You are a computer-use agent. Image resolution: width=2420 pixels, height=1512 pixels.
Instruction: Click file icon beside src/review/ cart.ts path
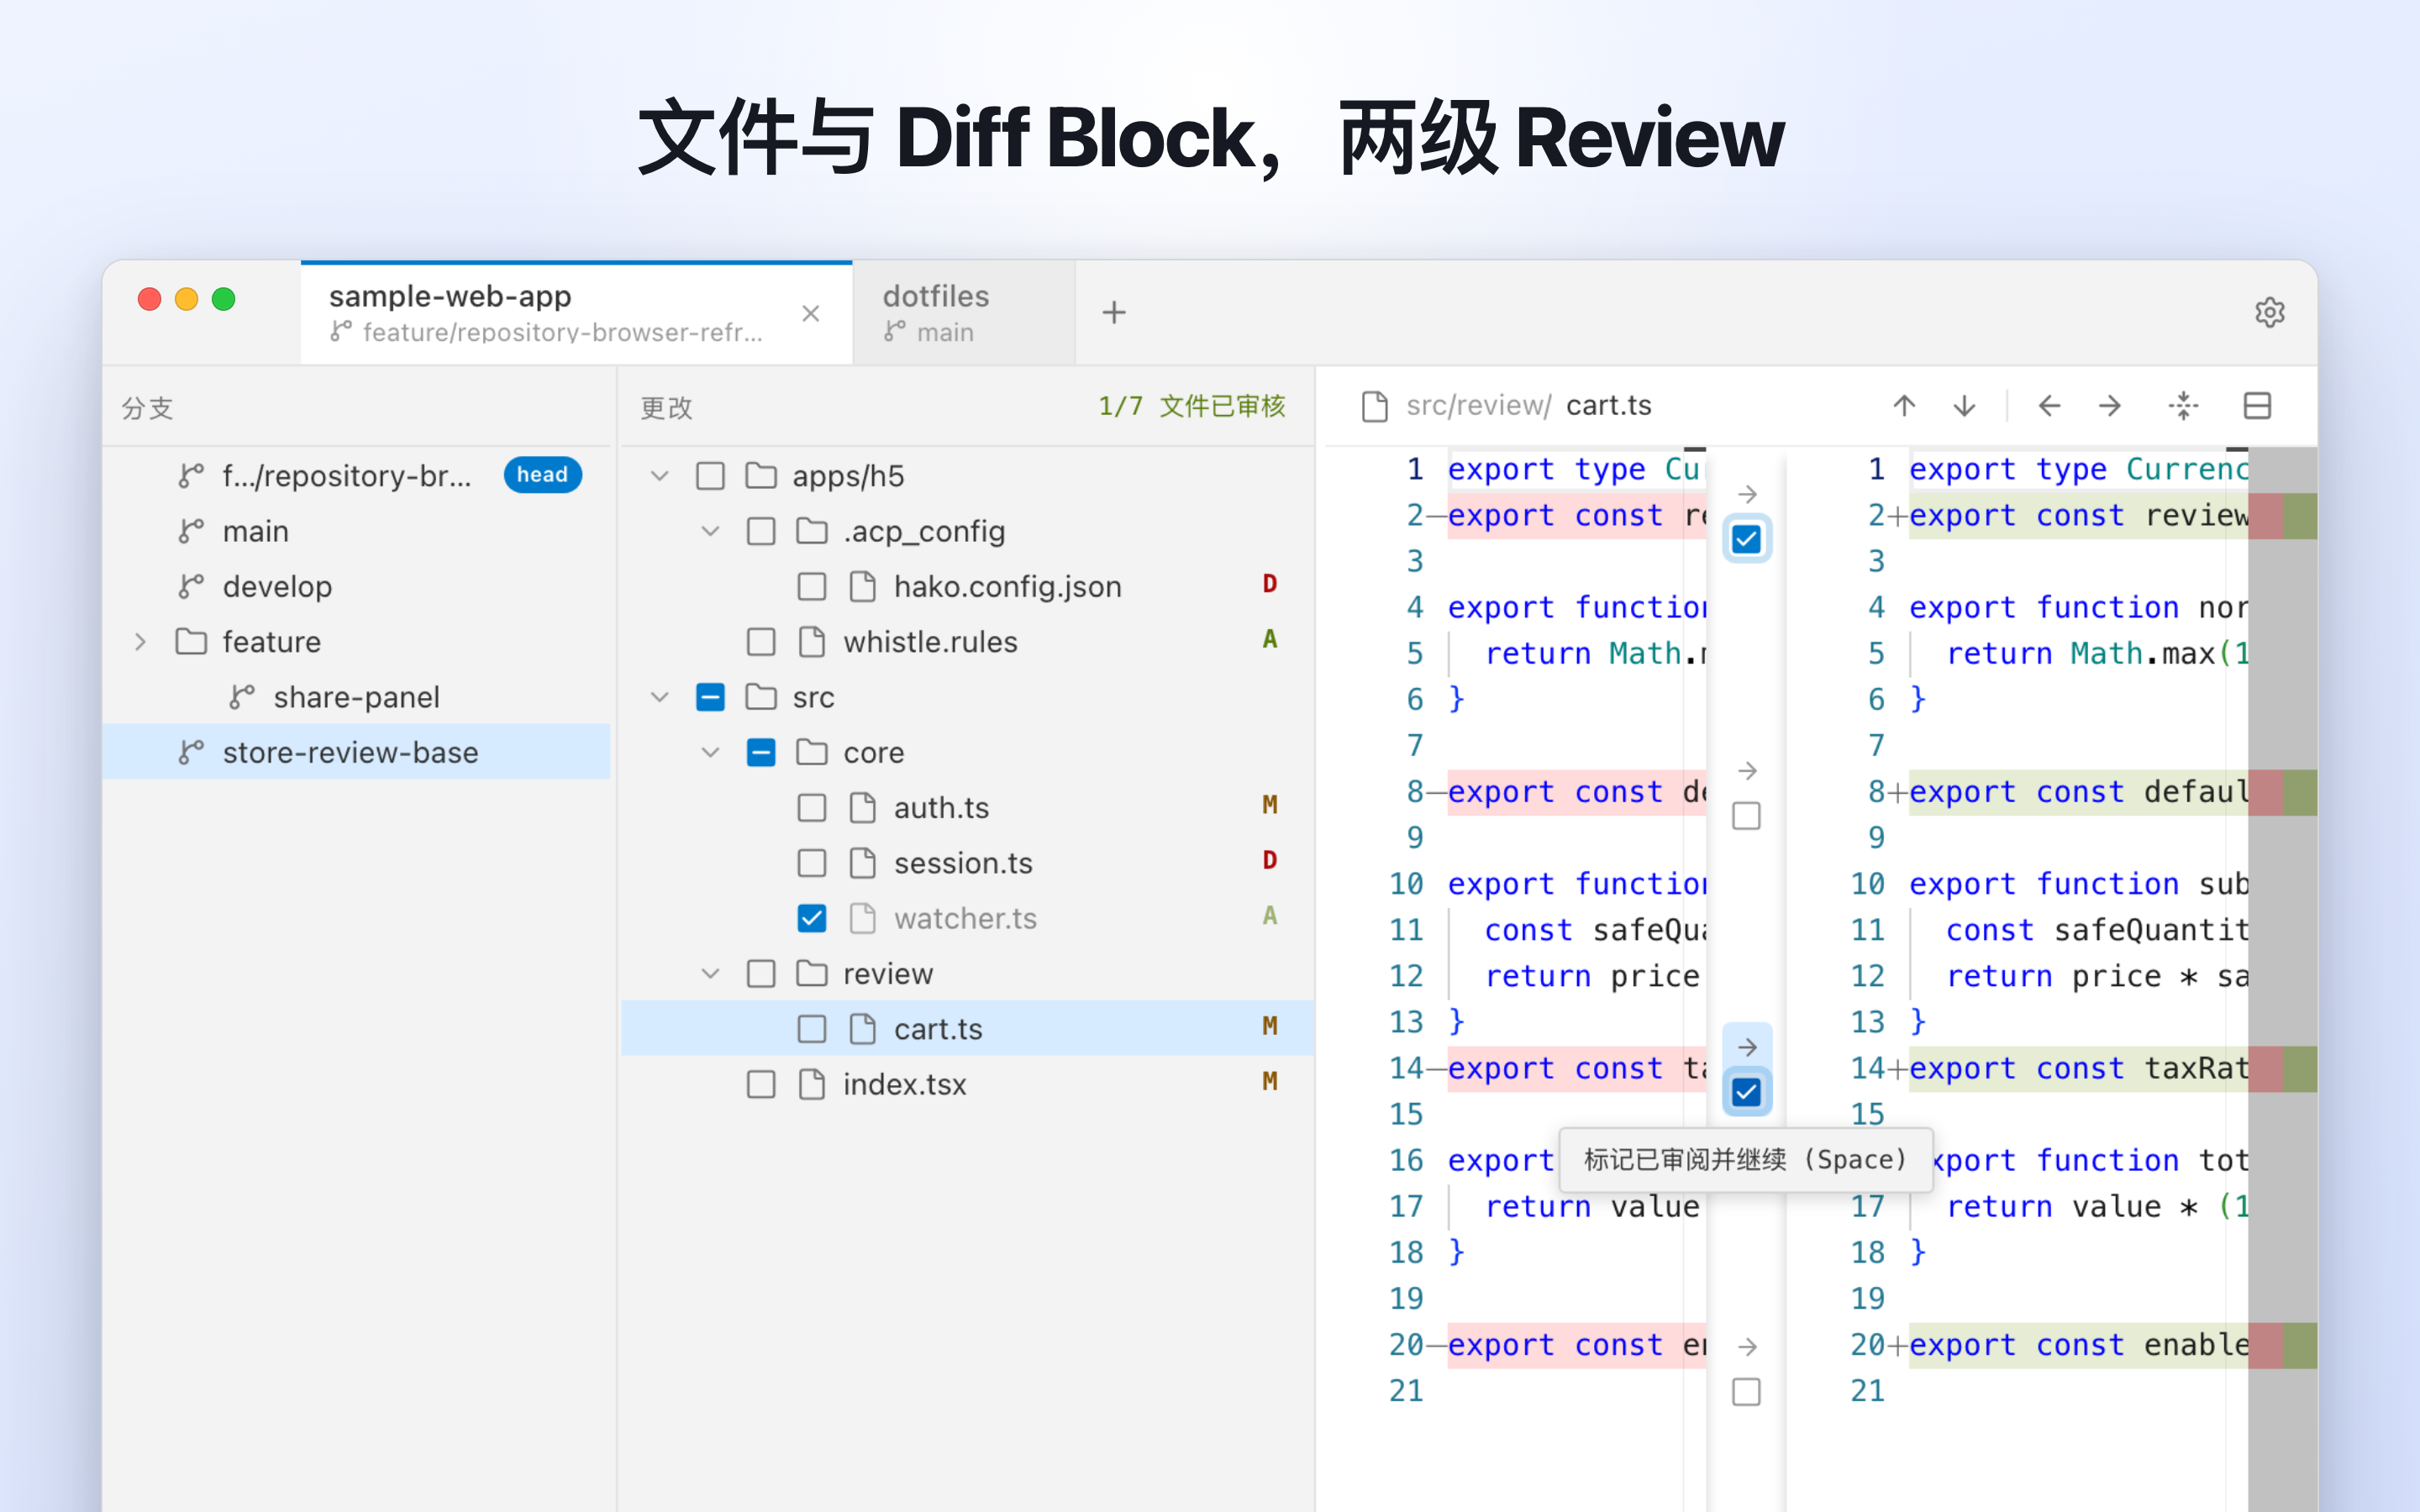tap(1375, 406)
